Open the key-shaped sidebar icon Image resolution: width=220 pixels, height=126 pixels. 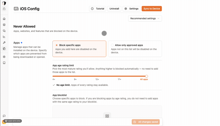click(x=4, y=43)
